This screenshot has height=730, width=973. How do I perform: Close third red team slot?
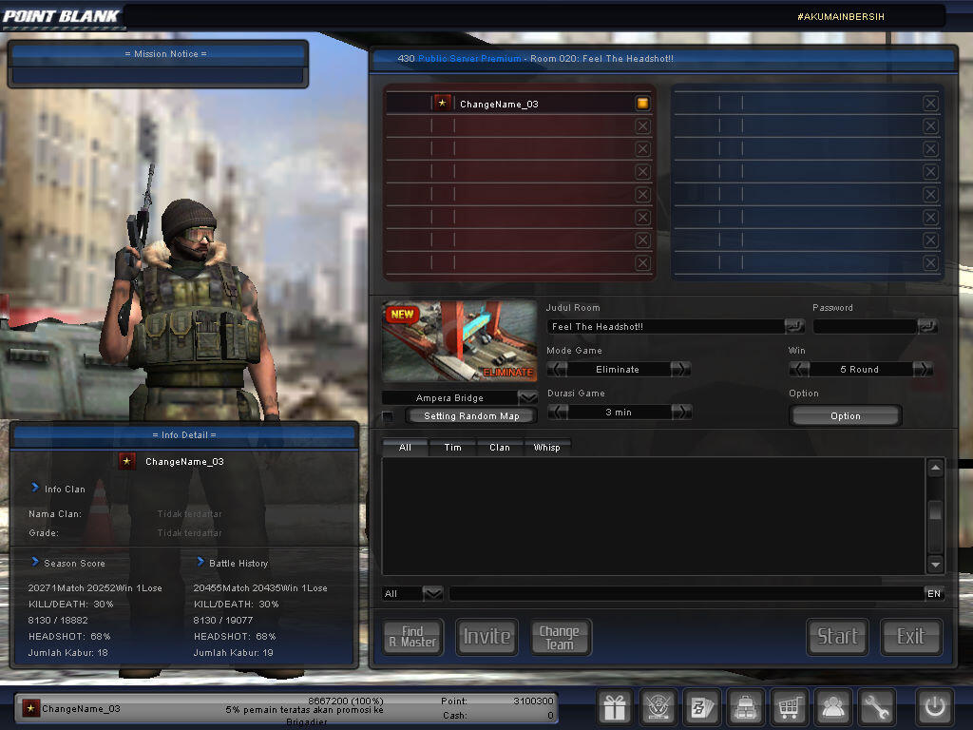(x=643, y=149)
